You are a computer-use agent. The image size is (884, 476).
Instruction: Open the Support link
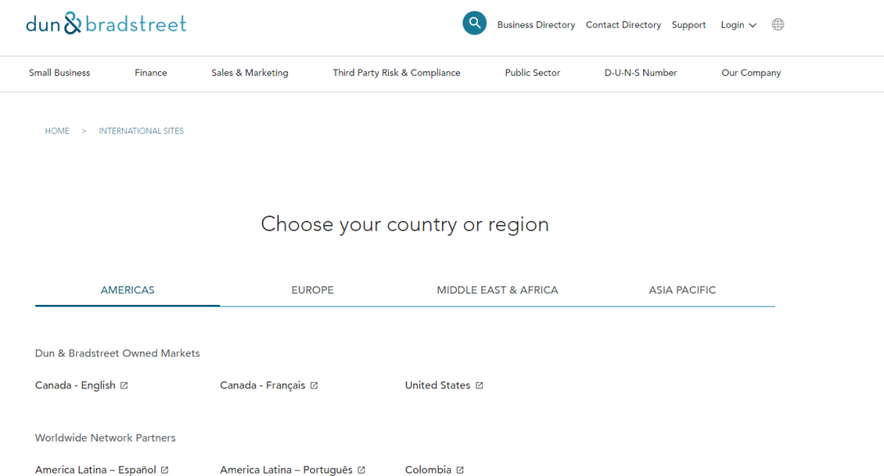pyautogui.click(x=688, y=25)
